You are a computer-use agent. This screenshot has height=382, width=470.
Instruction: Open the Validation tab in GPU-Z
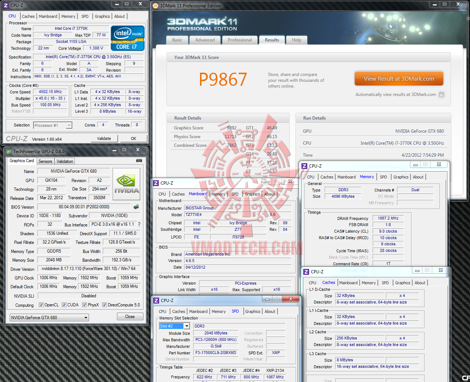pyautogui.click(x=65, y=161)
